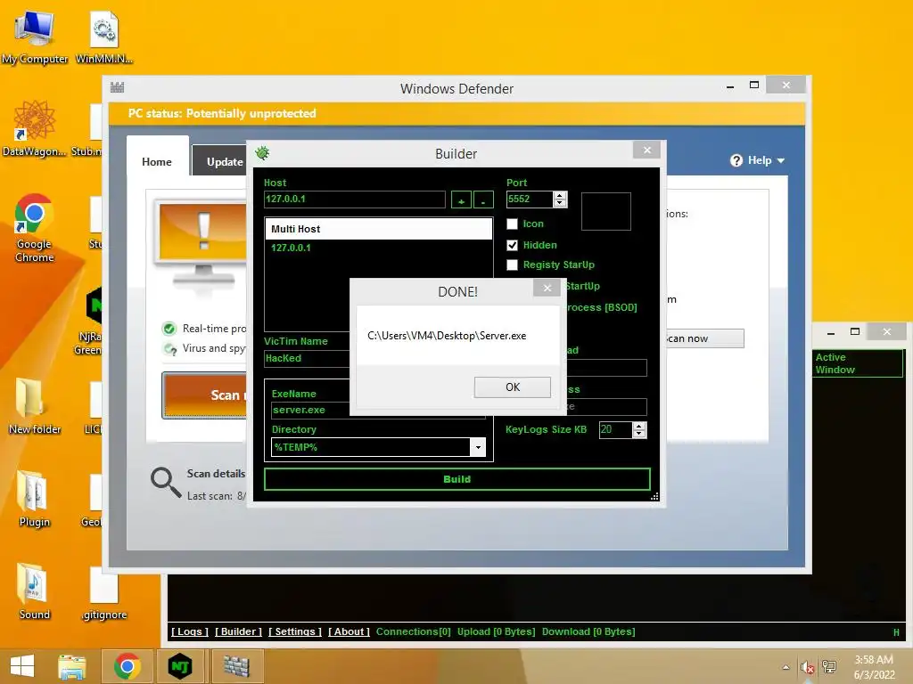
Task: Select the New folder desktop icon
Action: [34, 406]
